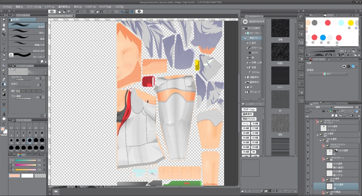Select the Eyedropper tool in left toolbar
This screenshot has height=196, width=362.
coord(4,49)
